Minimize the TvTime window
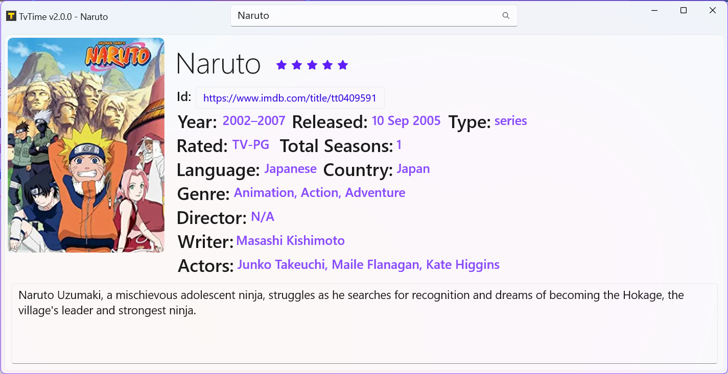Viewport: 728px width, 374px height. click(x=655, y=10)
